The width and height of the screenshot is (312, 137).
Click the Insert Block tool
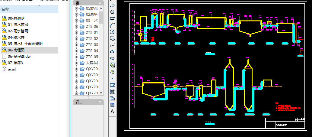112,65
